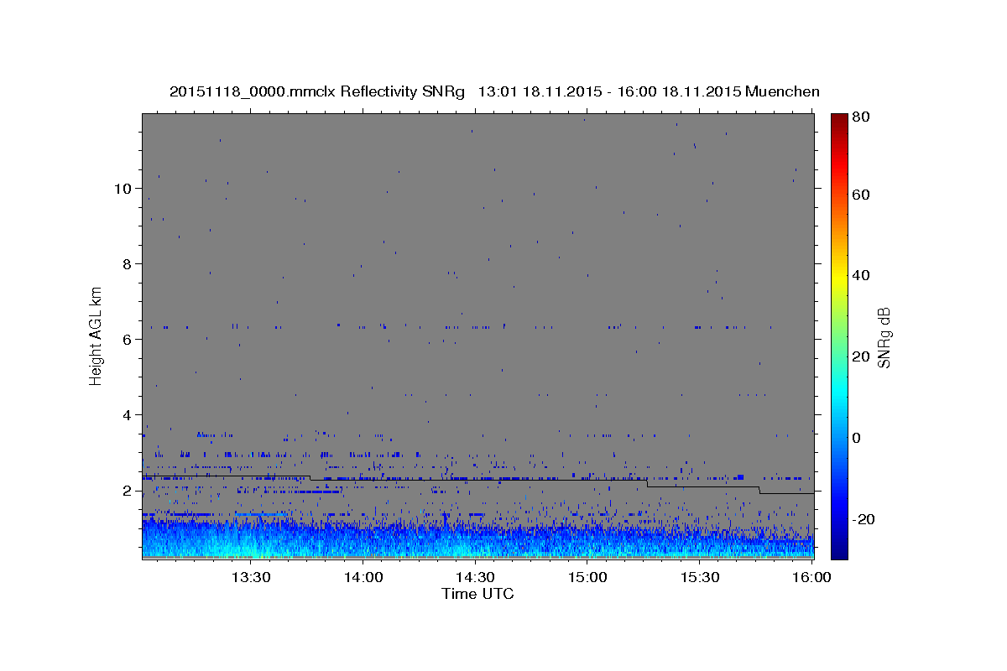Click the dark blue bottom of the colorbar
1007x671 pixels.
[839, 552]
